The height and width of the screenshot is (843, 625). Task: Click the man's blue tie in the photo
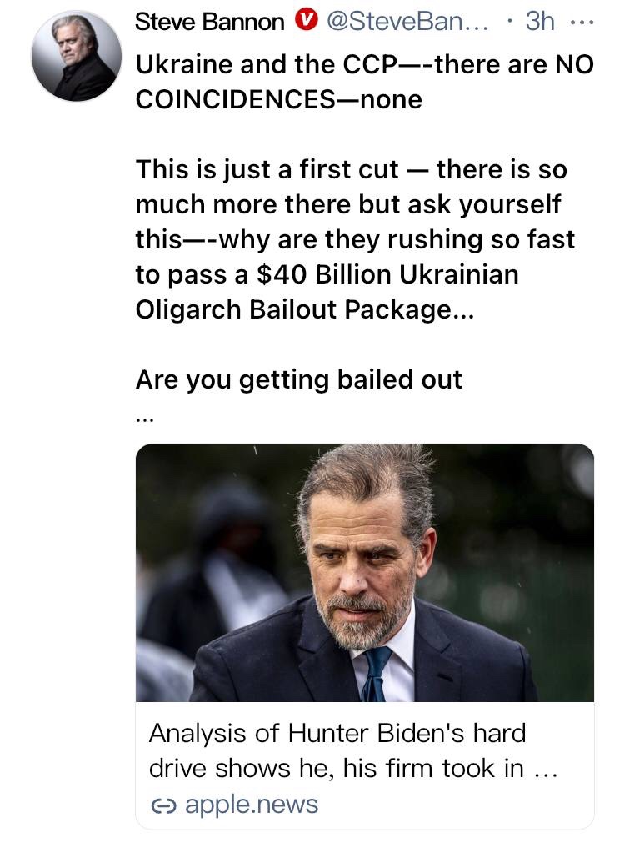[377, 671]
